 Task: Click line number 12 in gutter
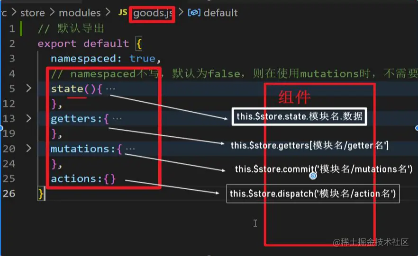point(9,104)
